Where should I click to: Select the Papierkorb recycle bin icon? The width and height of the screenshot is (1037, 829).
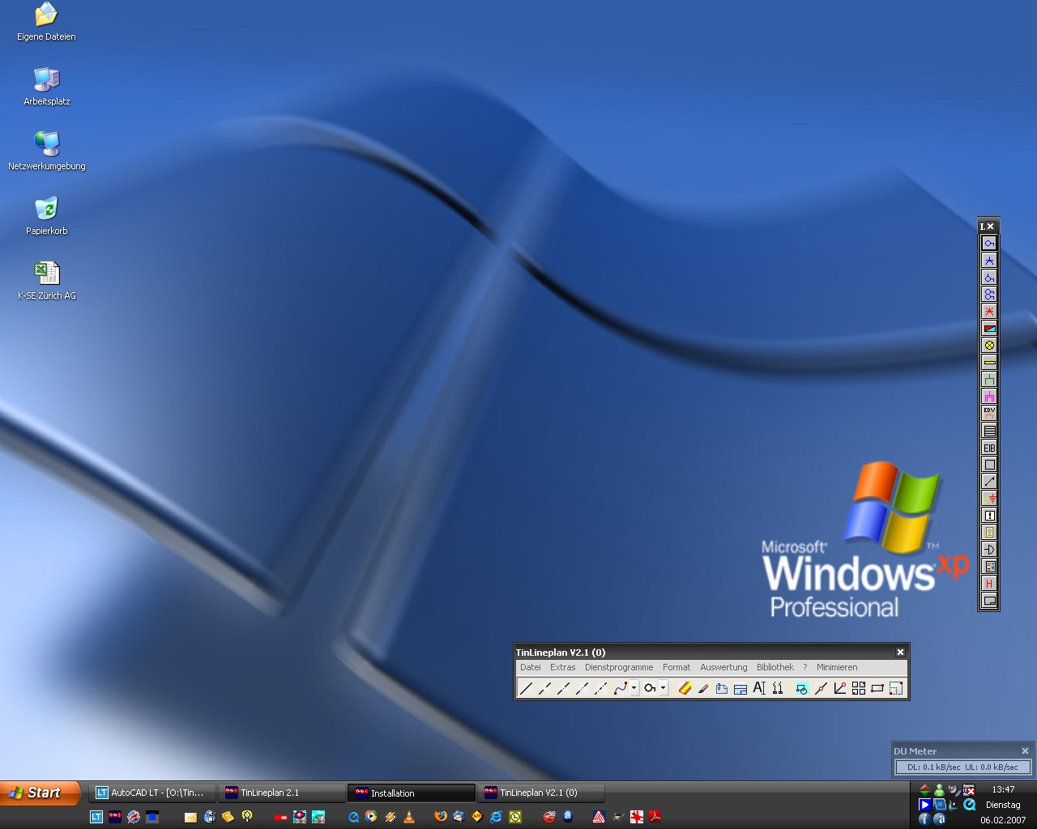pos(46,216)
